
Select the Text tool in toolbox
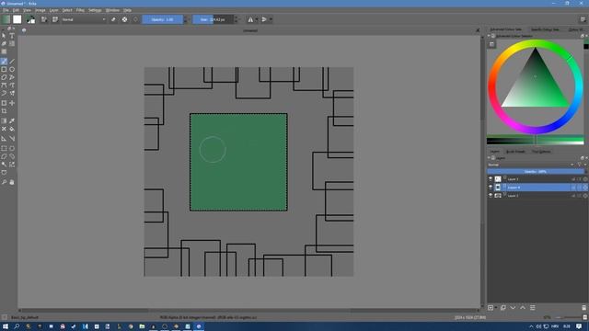point(12,36)
